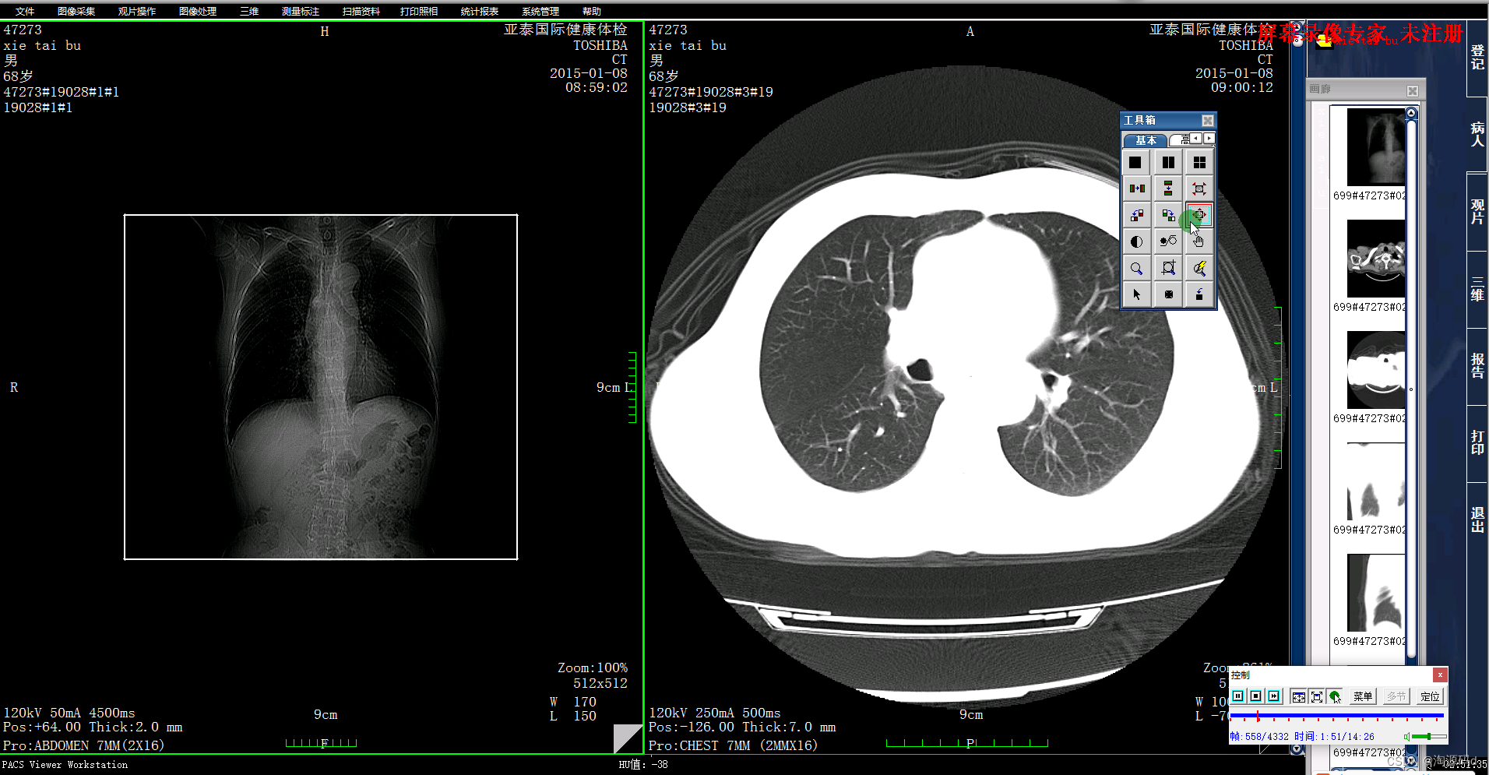1489x775 pixels.
Task: Select single-pane layout in the toolbox
Action: (x=1135, y=162)
